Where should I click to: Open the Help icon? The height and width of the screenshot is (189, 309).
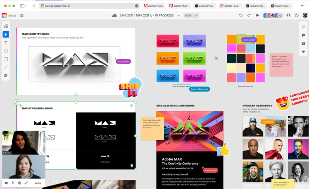click(297, 15)
